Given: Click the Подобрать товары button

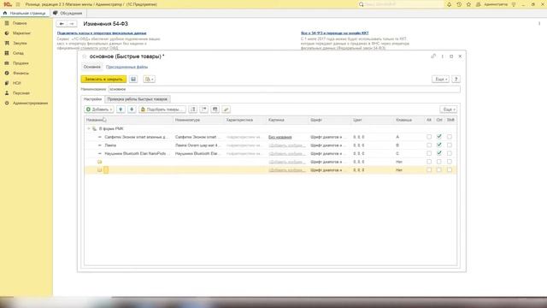Looking at the screenshot, I should pyautogui.click(x=162, y=110).
